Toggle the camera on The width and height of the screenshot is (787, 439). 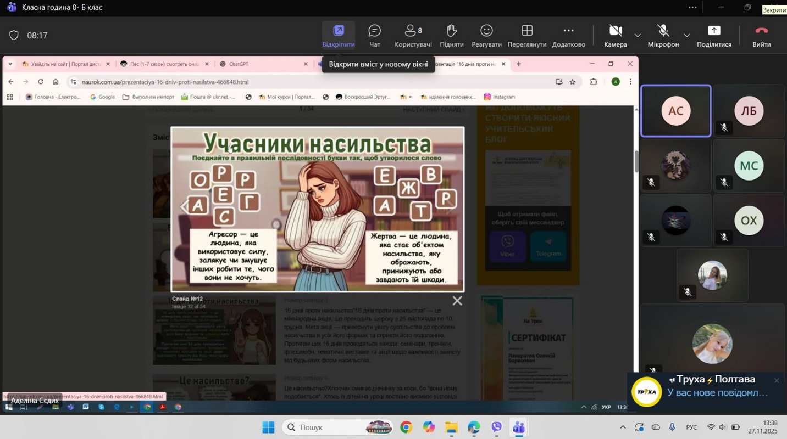coord(615,36)
